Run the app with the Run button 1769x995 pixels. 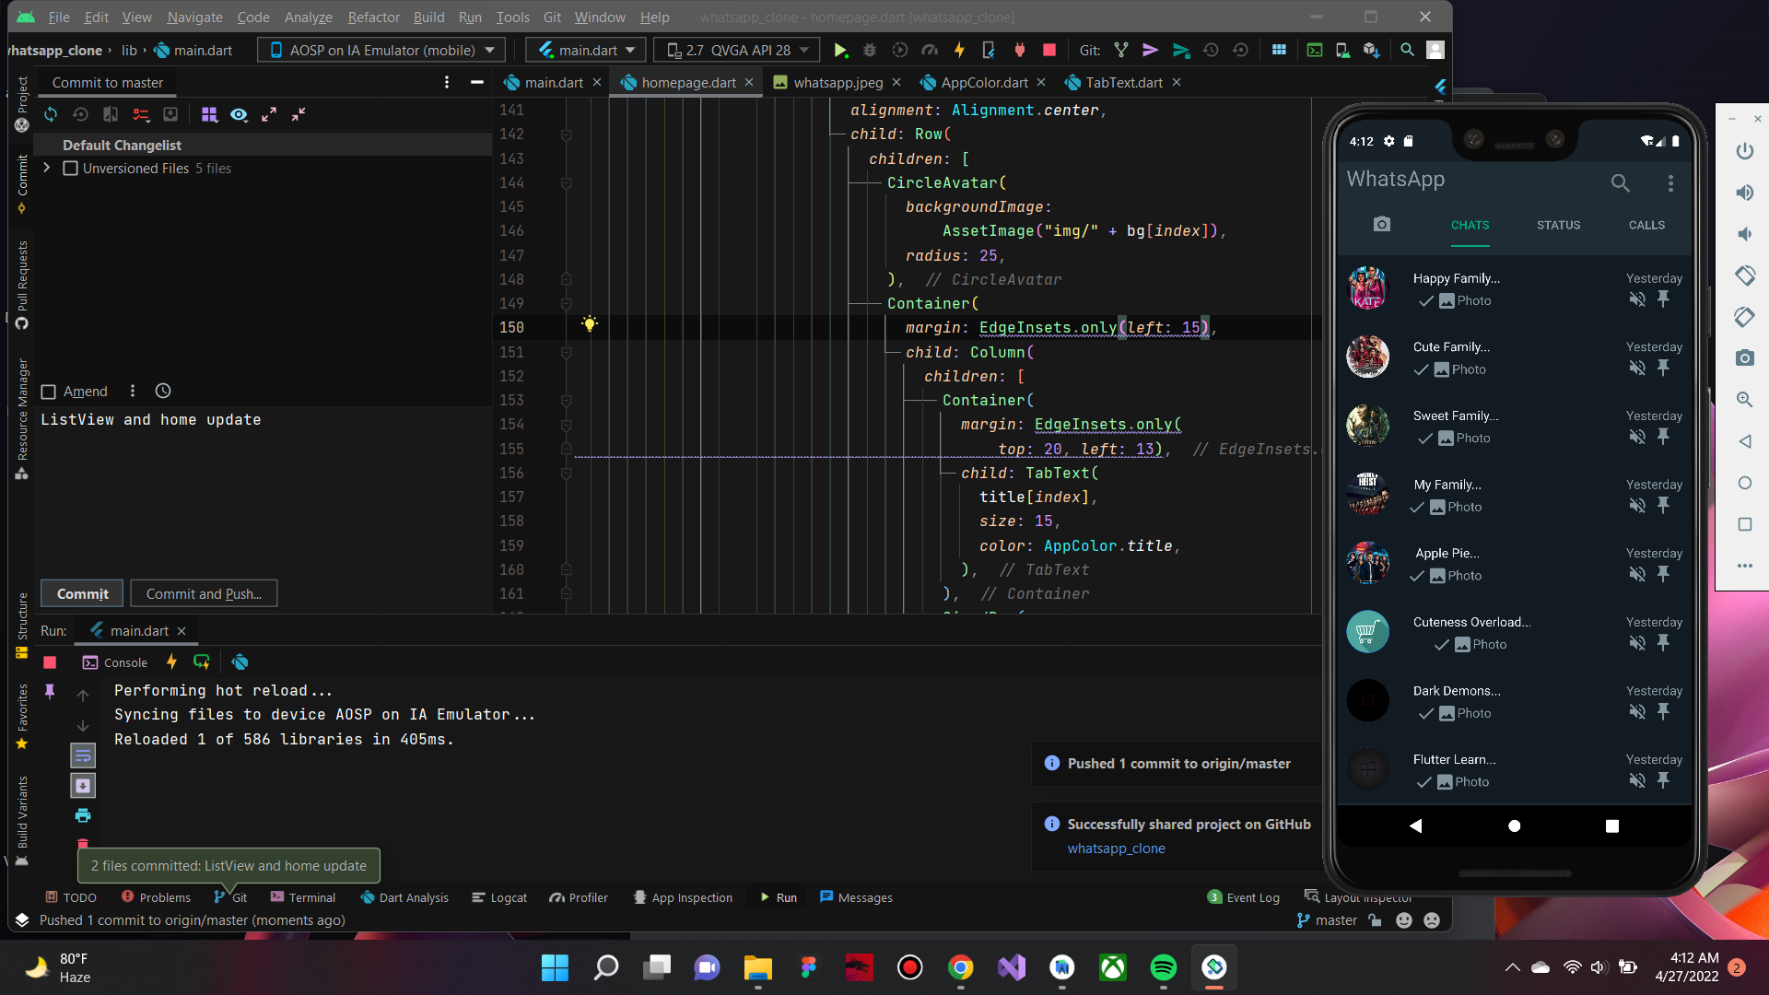click(x=839, y=51)
